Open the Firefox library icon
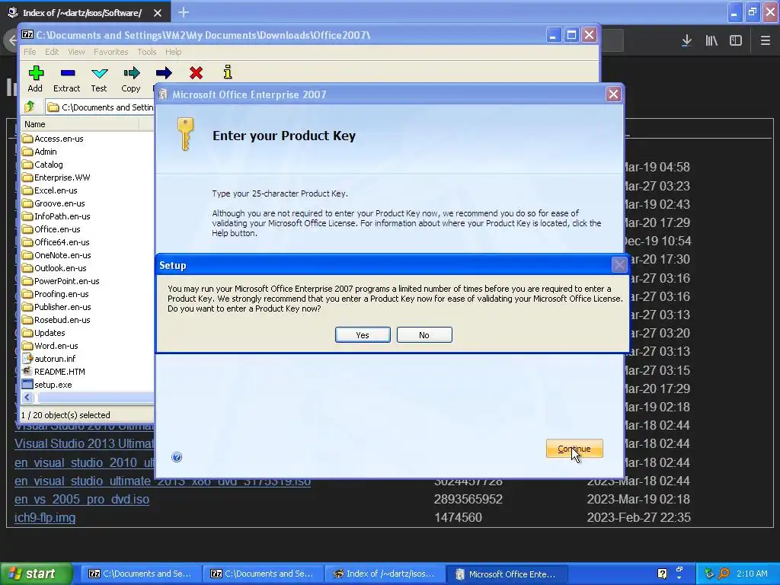This screenshot has height=585, width=780. tap(711, 41)
